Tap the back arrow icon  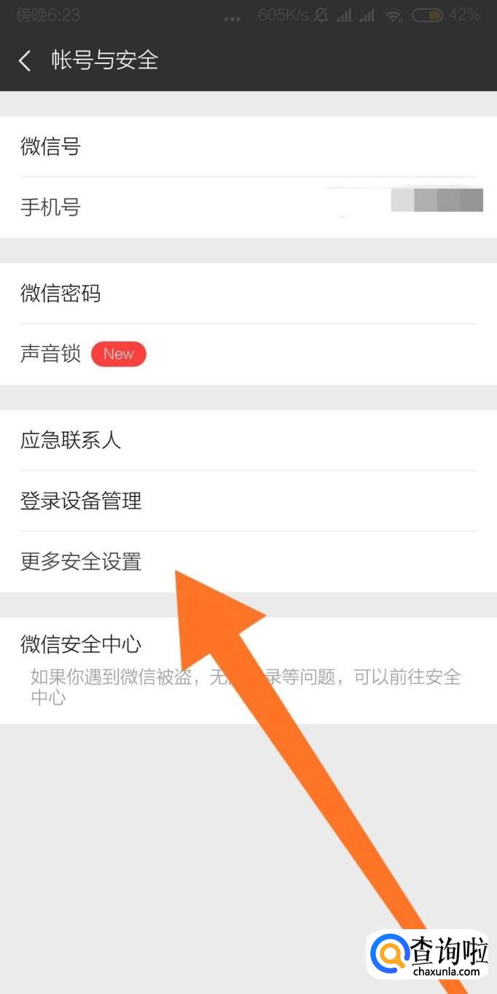(x=25, y=60)
